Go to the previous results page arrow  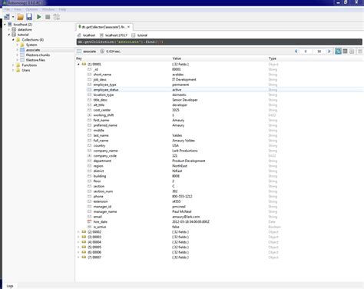tap(296, 51)
